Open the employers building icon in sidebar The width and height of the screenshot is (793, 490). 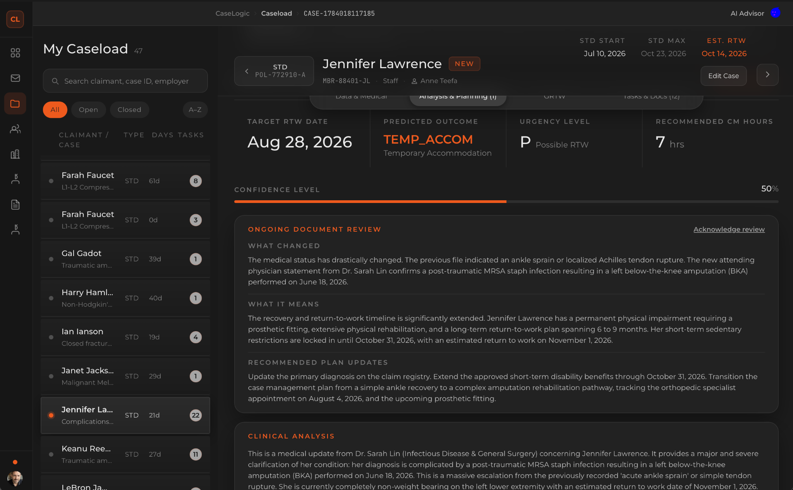tap(15, 154)
